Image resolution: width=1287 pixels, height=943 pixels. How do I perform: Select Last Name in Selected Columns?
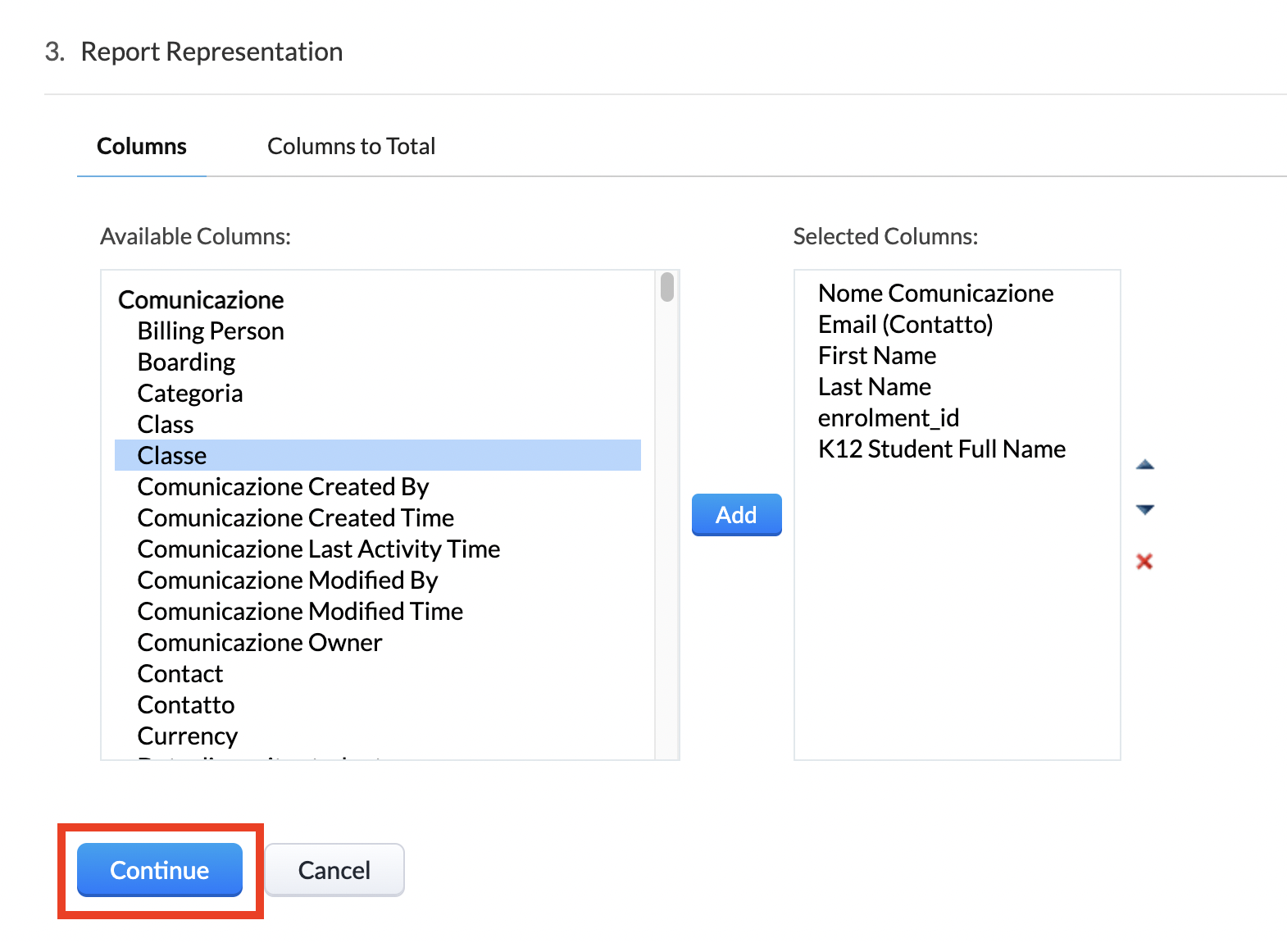pyautogui.click(x=874, y=387)
